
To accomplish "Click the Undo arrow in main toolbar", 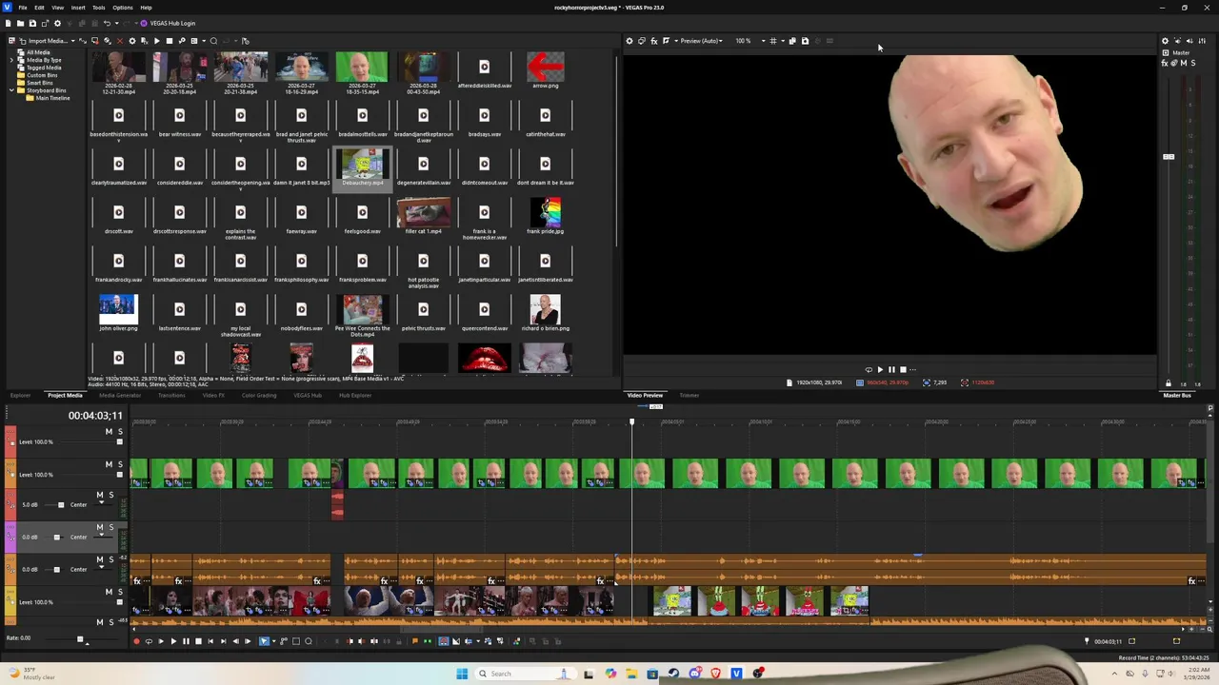I will click(106, 23).
